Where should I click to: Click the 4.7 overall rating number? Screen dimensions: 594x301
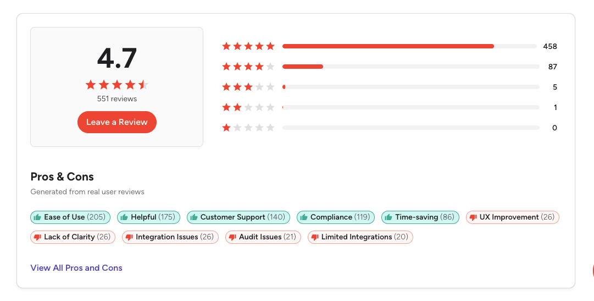pos(116,58)
